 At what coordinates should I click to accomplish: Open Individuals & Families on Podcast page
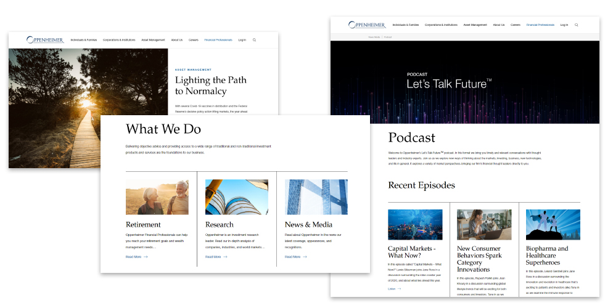(405, 25)
